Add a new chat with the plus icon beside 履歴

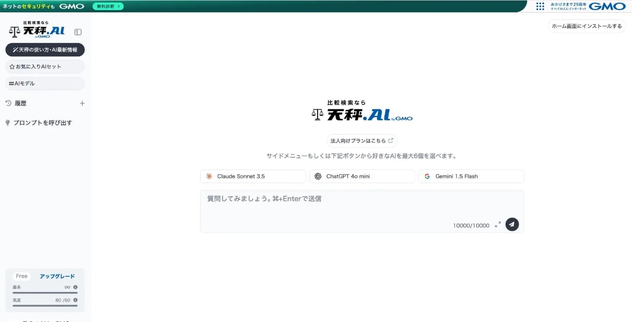click(82, 104)
